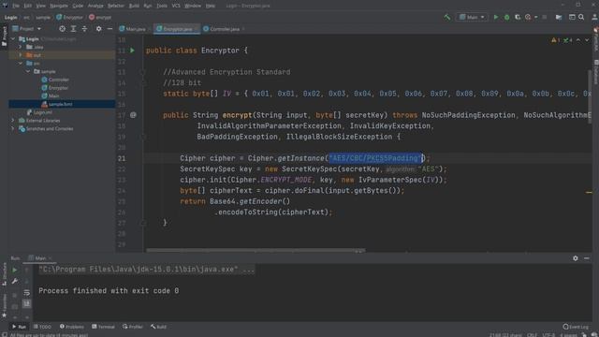The height and width of the screenshot is (337, 599).
Task: Expand the out folder
Action: click(x=21, y=55)
